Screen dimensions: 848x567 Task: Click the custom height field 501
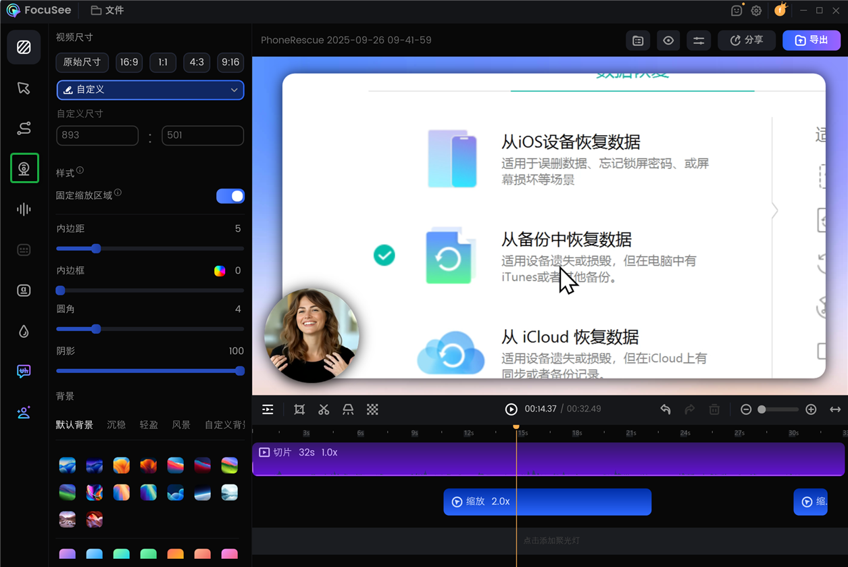pos(203,135)
